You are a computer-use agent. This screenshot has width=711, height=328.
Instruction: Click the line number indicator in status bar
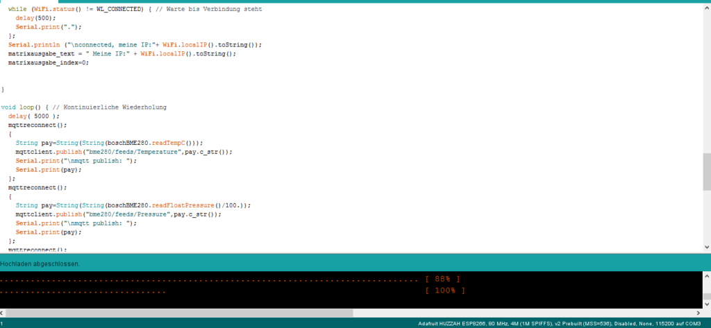click(x=3, y=324)
